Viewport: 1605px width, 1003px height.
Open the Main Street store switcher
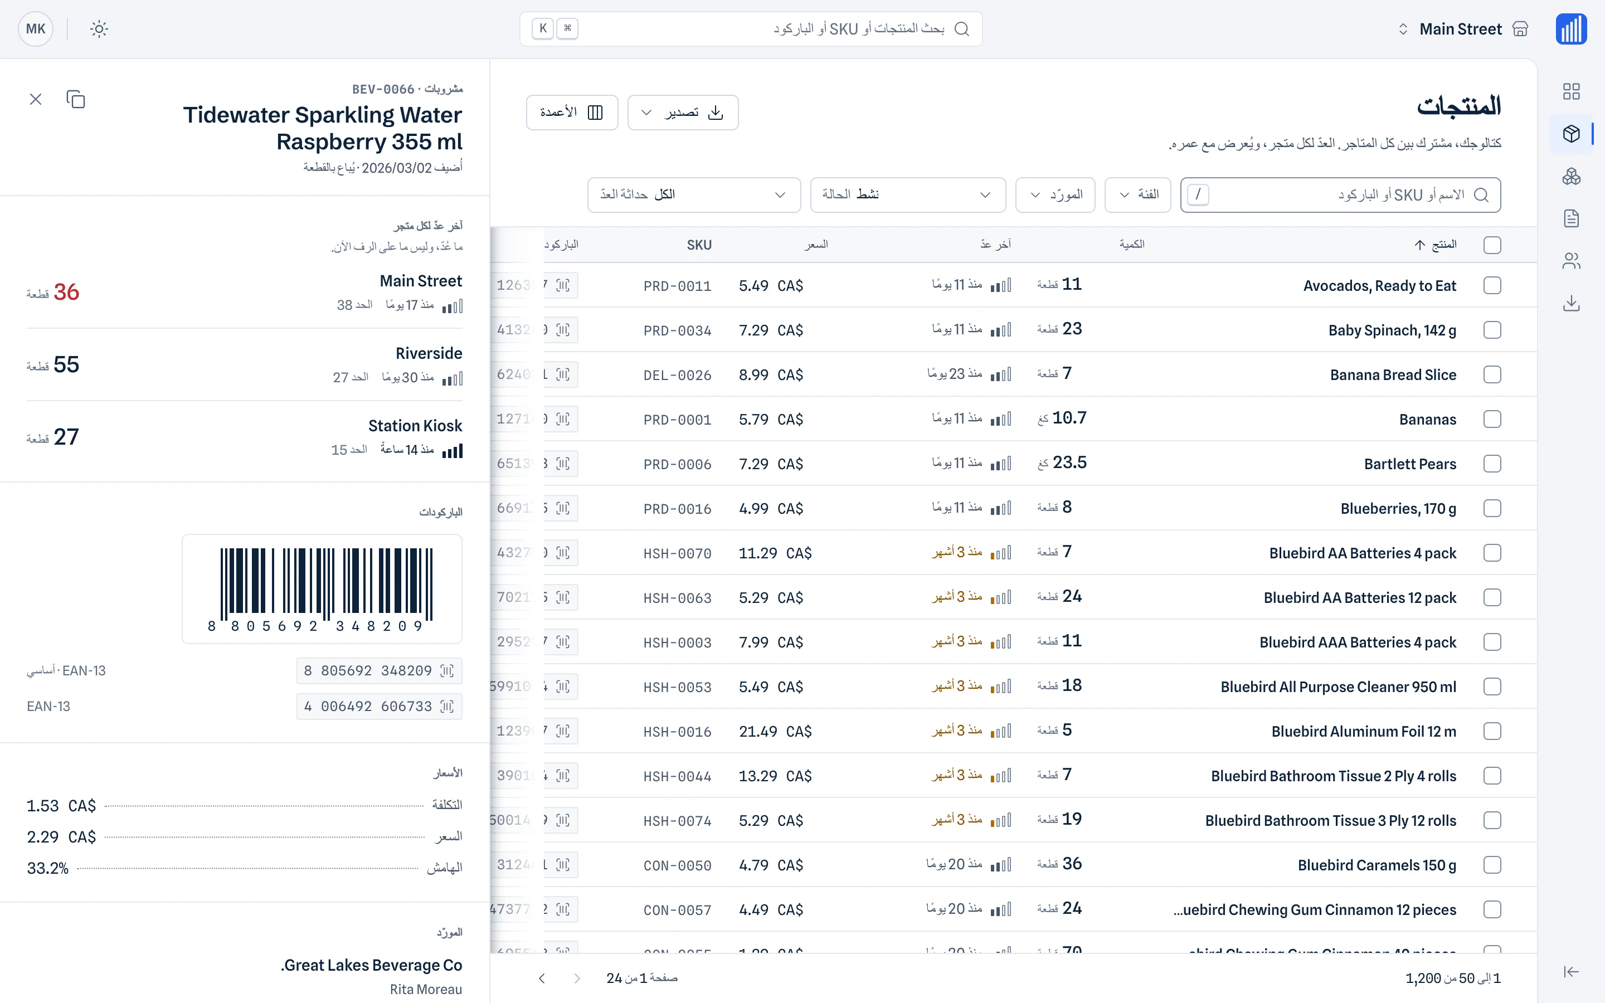coord(1462,28)
